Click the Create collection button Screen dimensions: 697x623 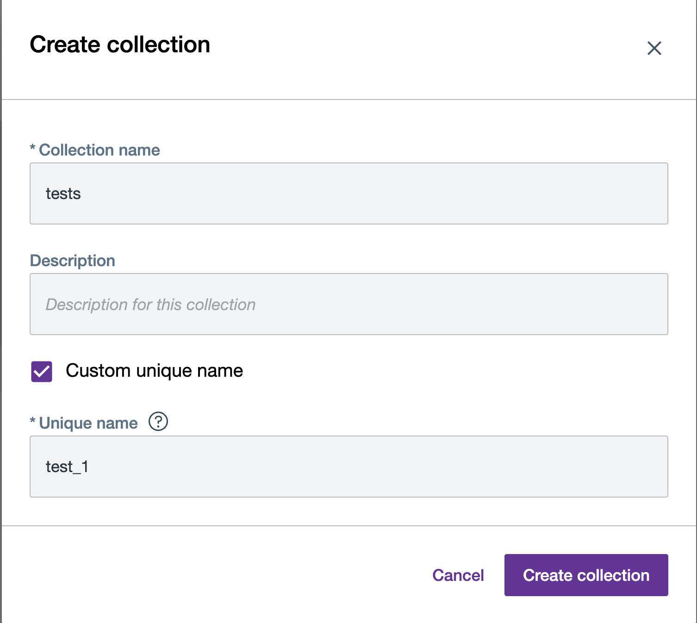coord(586,575)
